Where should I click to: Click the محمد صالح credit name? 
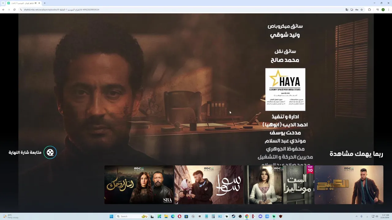pos(285,60)
